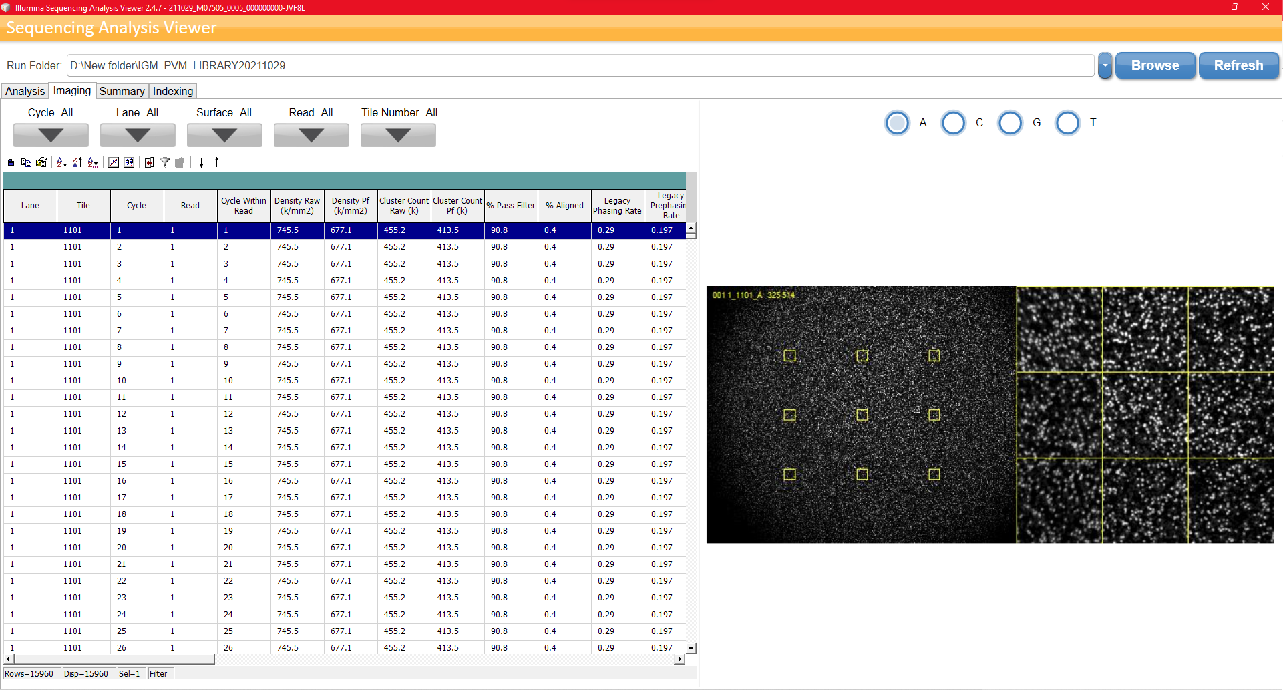Select the table row for cycle 26

tap(345, 648)
